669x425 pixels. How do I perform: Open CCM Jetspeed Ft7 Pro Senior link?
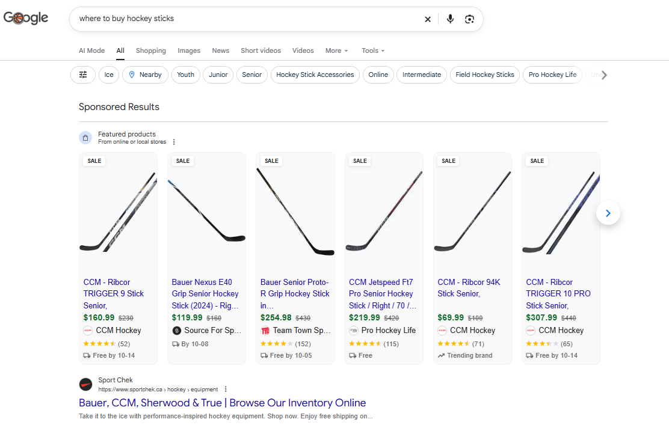coord(383,294)
